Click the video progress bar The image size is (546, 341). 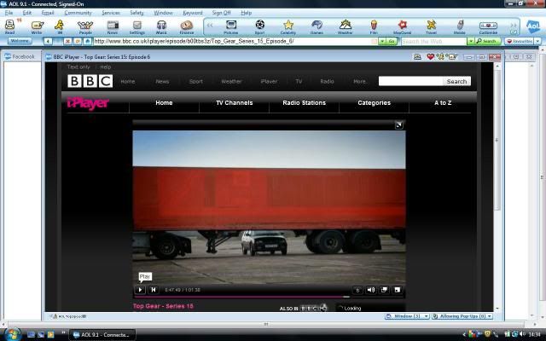269,297
